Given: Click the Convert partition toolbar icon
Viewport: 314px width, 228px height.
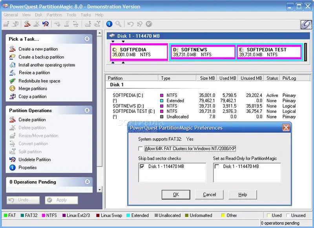Looking at the screenshot, I should (76, 24).
